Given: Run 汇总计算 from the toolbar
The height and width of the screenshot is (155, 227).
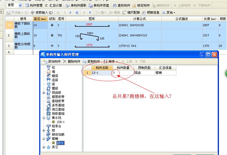Looking at the screenshot, I should (54, 5).
